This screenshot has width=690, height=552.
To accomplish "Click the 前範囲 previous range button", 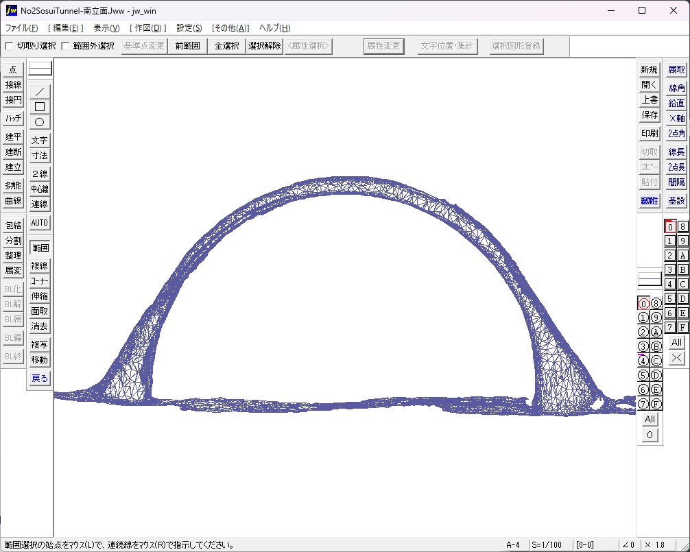I will (x=188, y=46).
